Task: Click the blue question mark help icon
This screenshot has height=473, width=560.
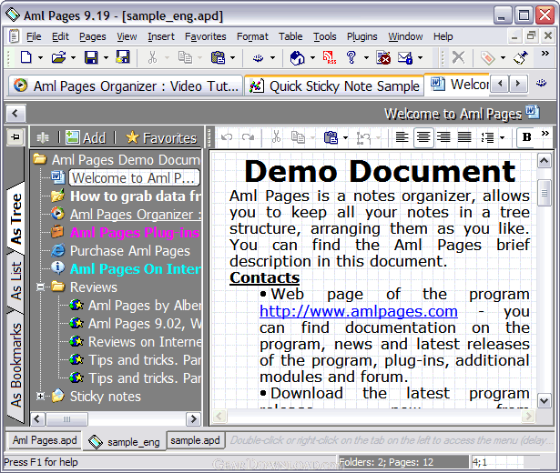Action: click(351, 57)
